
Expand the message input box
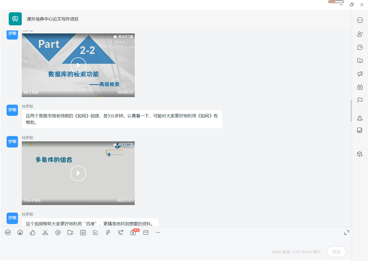(x=347, y=232)
